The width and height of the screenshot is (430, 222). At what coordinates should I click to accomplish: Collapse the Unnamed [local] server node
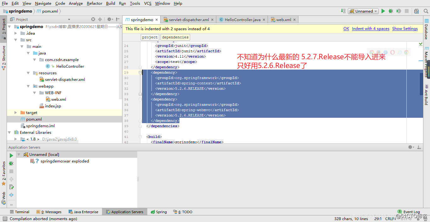pyautogui.click(x=19, y=155)
